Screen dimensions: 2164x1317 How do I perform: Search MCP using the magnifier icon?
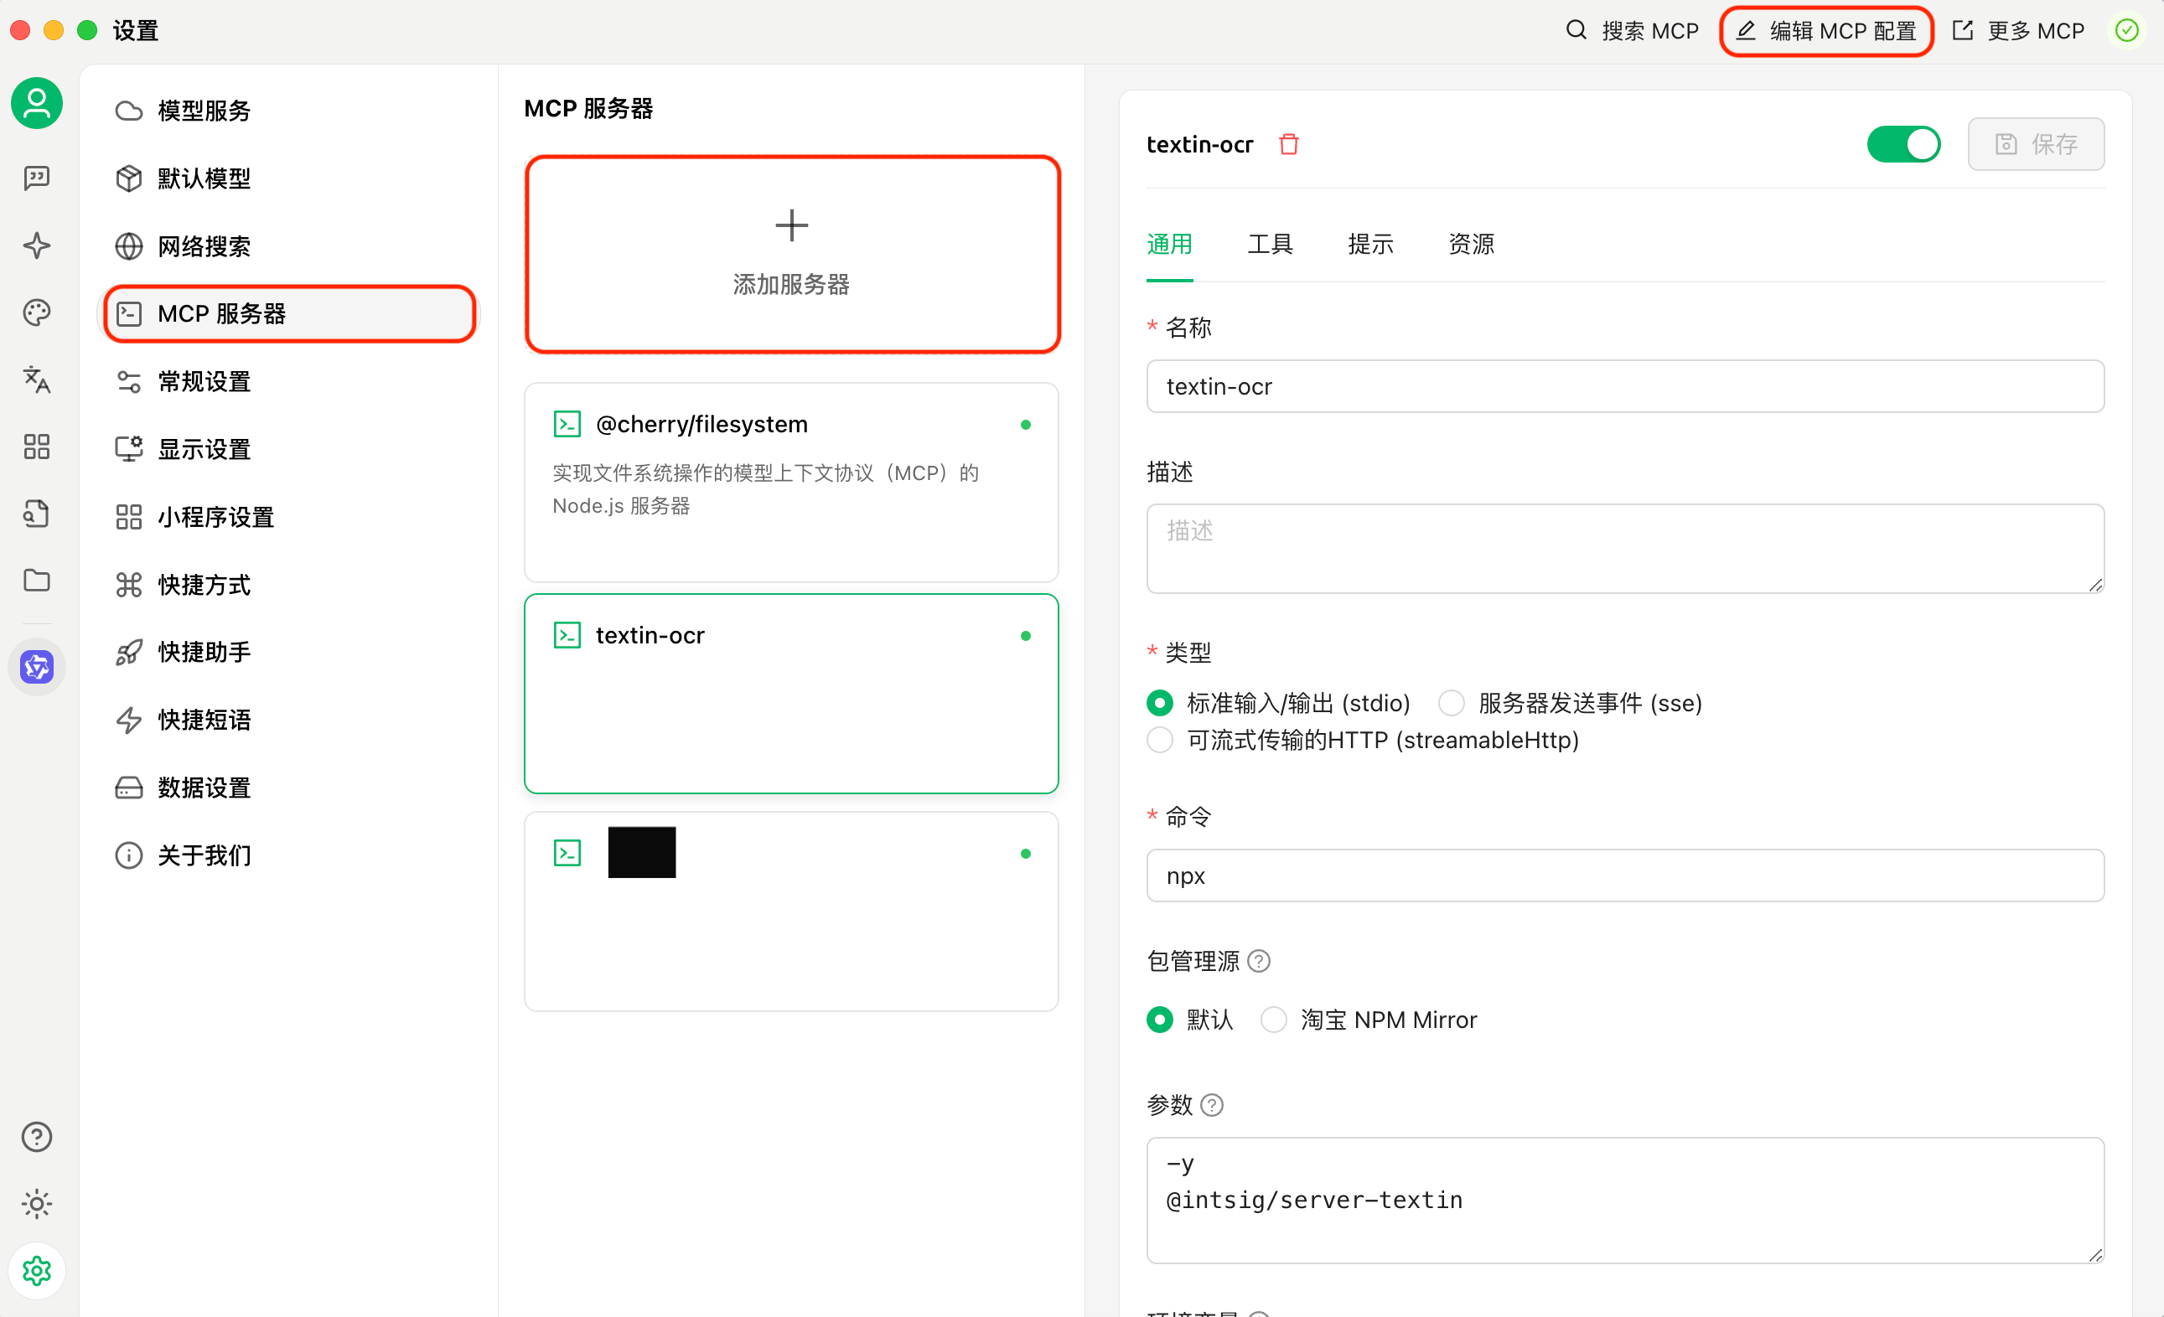coord(1576,30)
